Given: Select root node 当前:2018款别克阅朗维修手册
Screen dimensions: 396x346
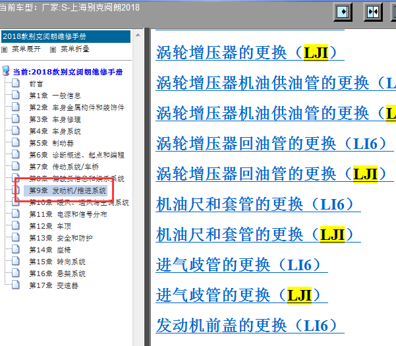Looking at the screenshot, I should pyautogui.click(x=68, y=72).
